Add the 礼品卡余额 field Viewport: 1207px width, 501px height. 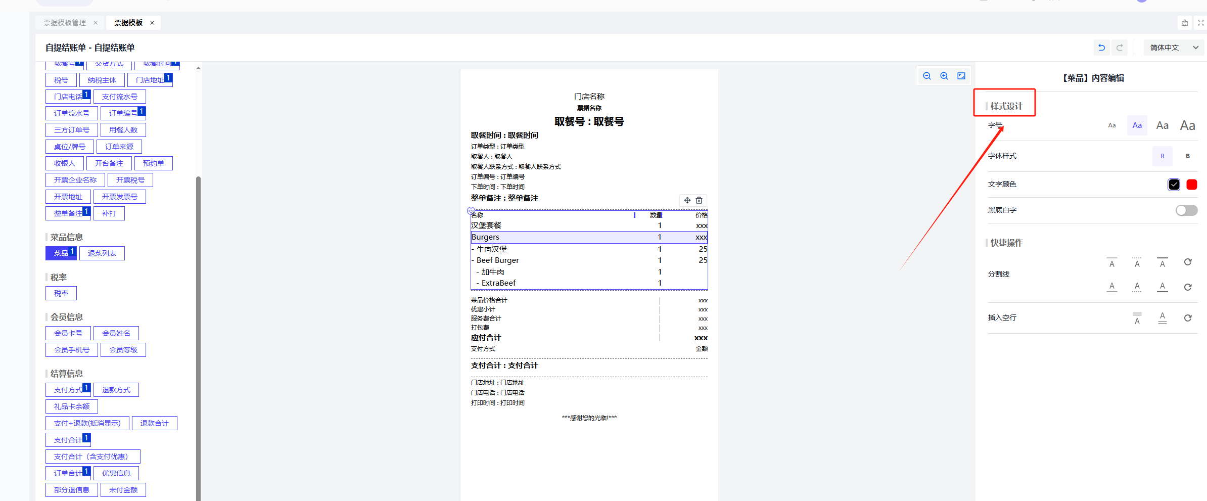[x=72, y=406]
